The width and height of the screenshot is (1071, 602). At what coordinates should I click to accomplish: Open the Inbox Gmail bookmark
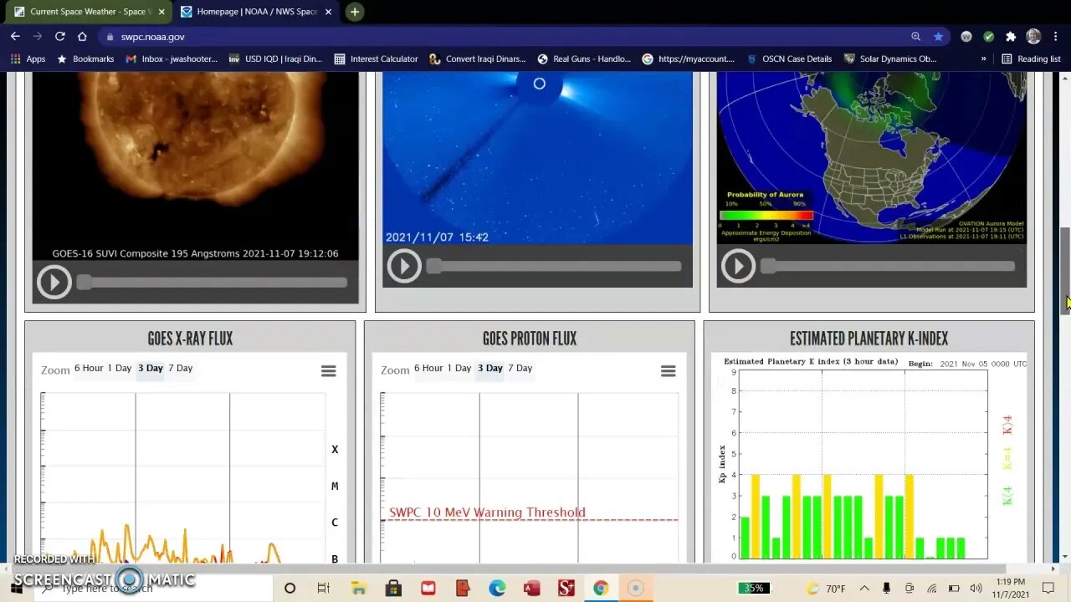tap(171, 59)
